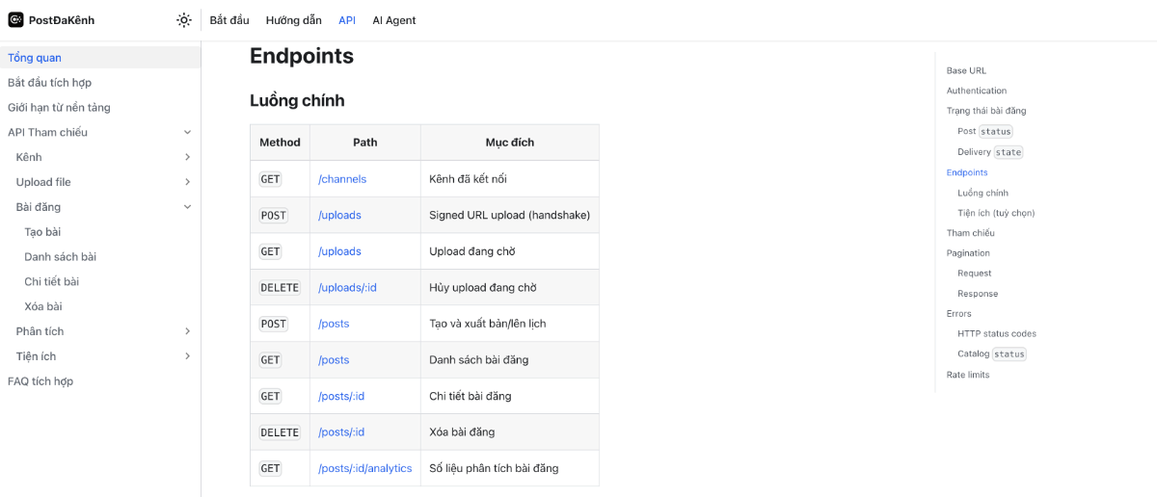The image size is (1157, 497).
Task: Open the GET /uploads endpoint link
Action: [339, 251]
